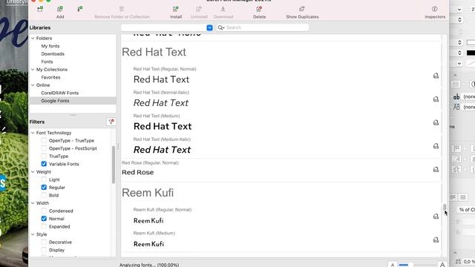Click the Show Duplicates icon
The width and height of the screenshot is (475, 267).
tap(302, 9)
